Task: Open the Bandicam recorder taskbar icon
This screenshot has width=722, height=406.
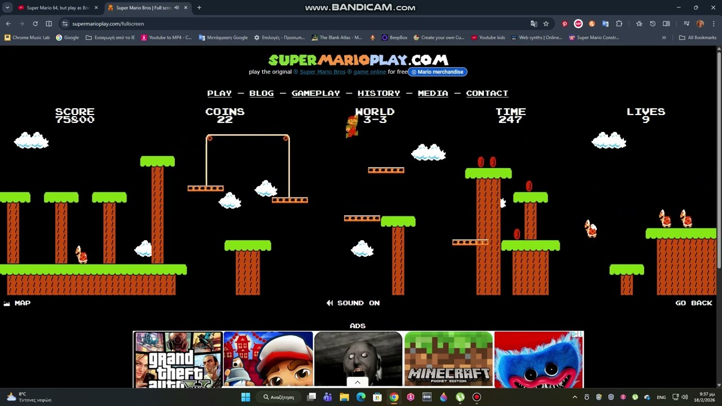Action: coord(477,397)
